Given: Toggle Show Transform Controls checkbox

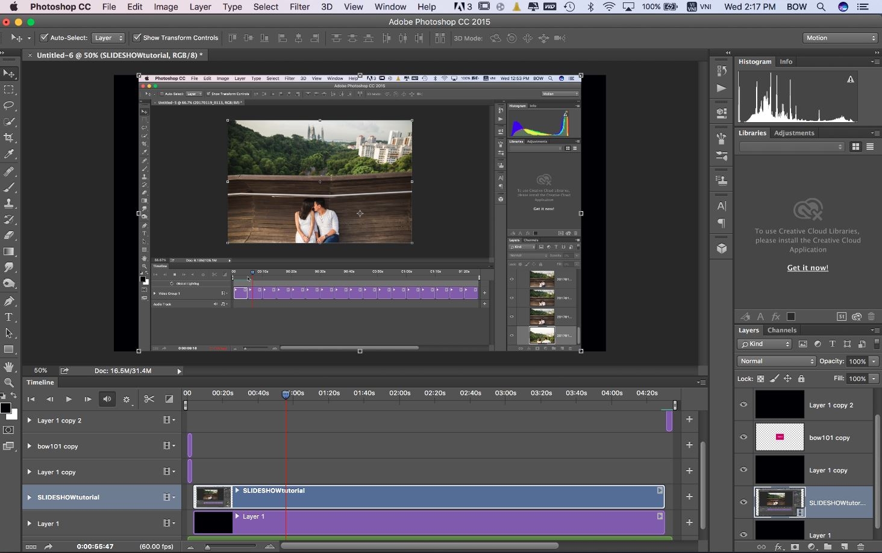Looking at the screenshot, I should click(x=137, y=38).
